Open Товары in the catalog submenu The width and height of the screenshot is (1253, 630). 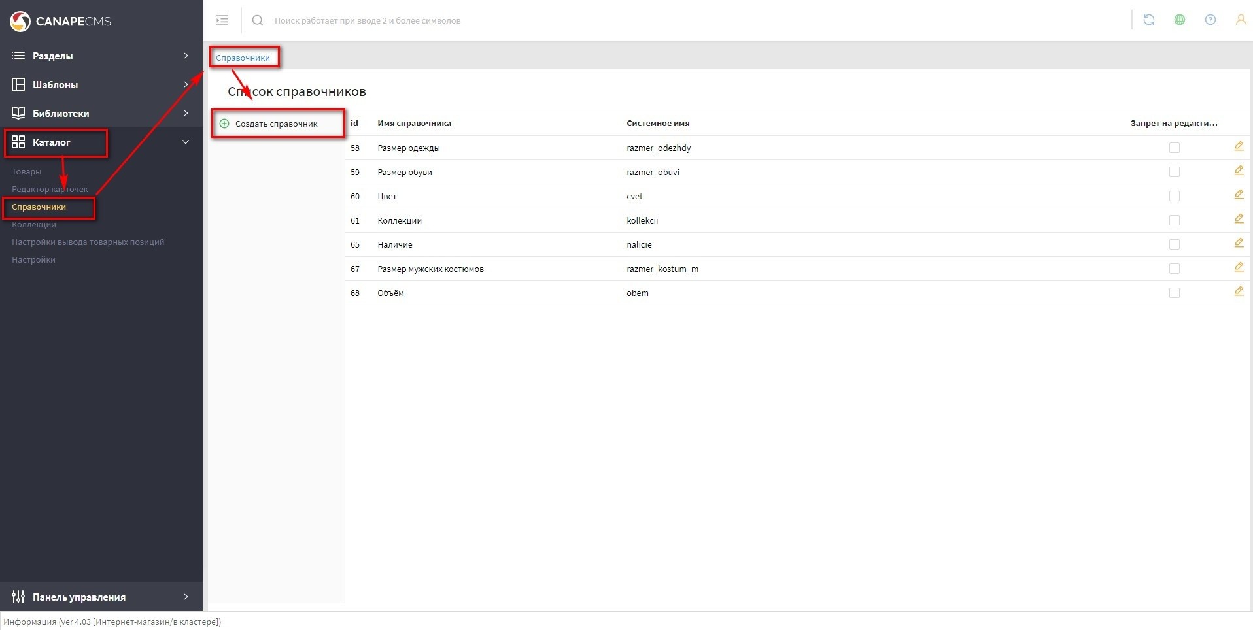click(x=27, y=172)
